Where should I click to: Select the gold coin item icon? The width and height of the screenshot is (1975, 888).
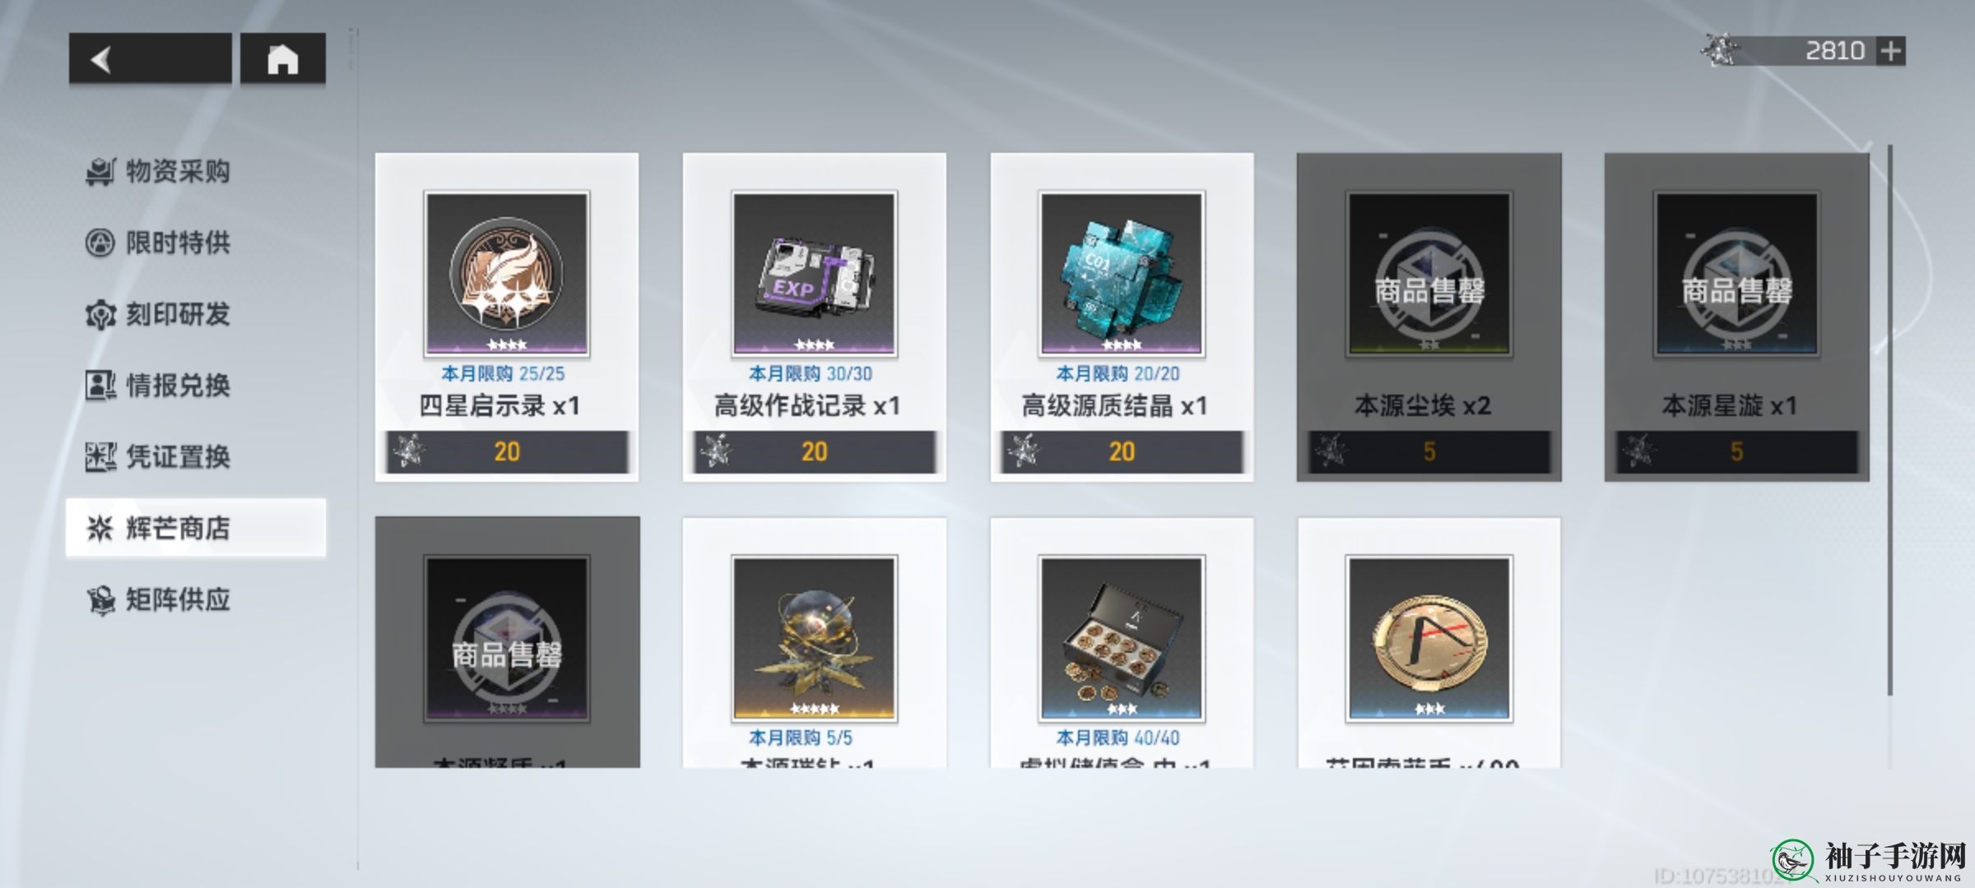coord(1429,638)
